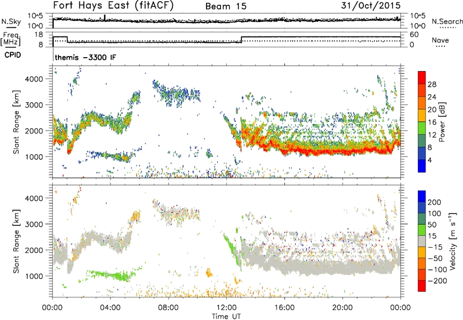Click the 'Slant Range [km]' label of power panel
Screen dimensions: 463x320
pyautogui.click(x=16, y=122)
